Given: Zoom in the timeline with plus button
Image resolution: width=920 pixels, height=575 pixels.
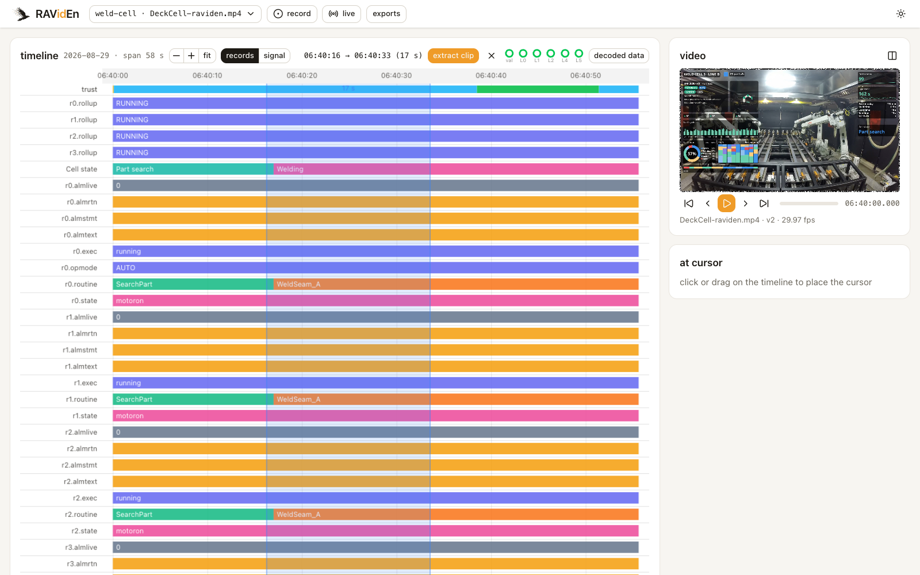Looking at the screenshot, I should [x=191, y=56].
